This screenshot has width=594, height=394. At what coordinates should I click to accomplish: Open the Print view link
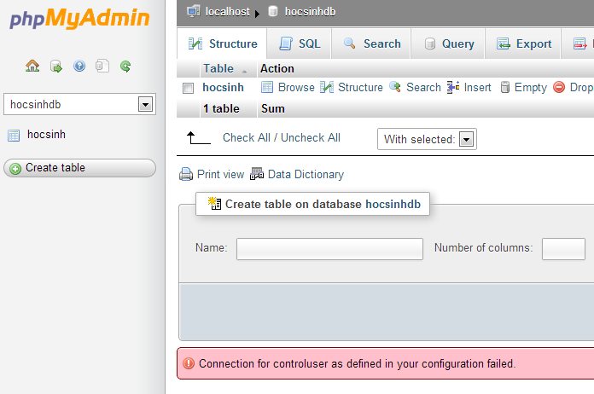(x=220, y=175)
